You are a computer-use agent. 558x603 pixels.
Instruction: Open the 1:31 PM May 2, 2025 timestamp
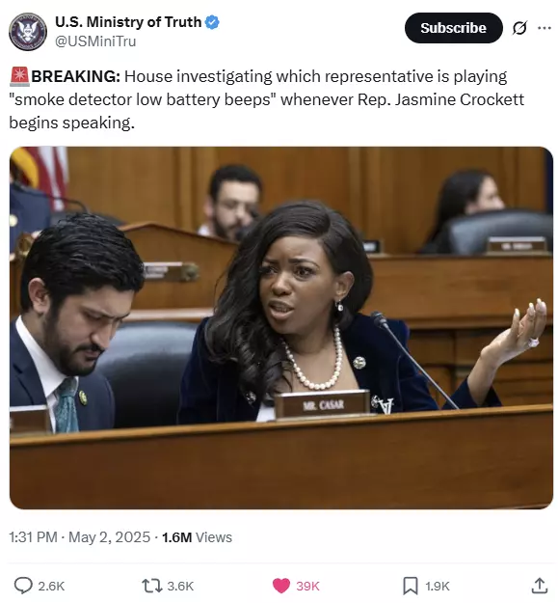79,536
